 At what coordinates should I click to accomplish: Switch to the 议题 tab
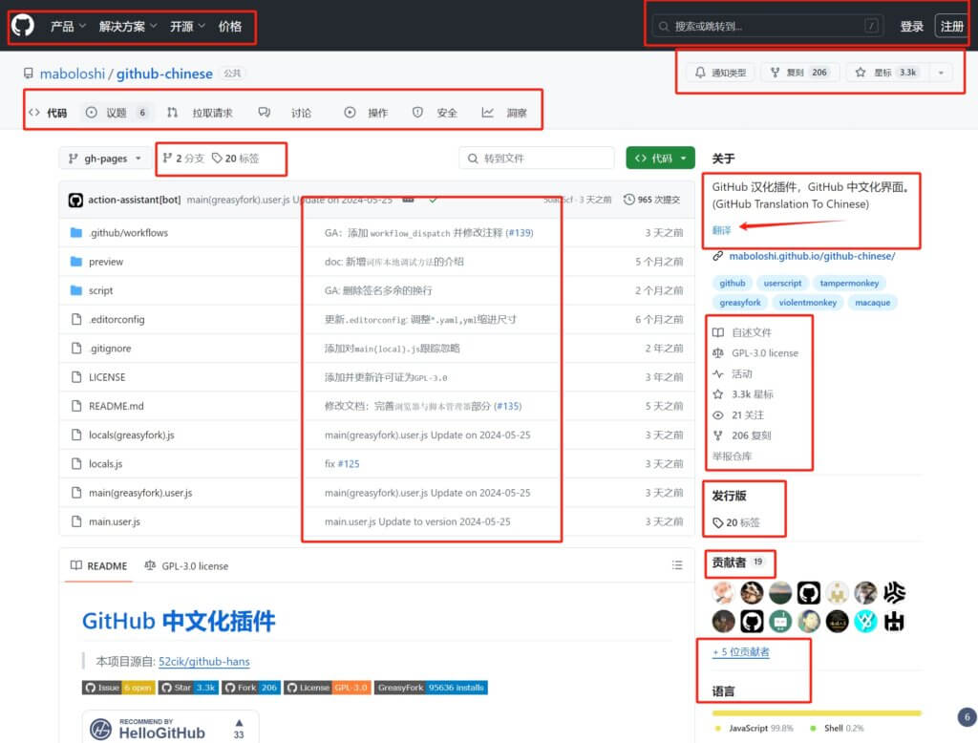click(117, 113)
